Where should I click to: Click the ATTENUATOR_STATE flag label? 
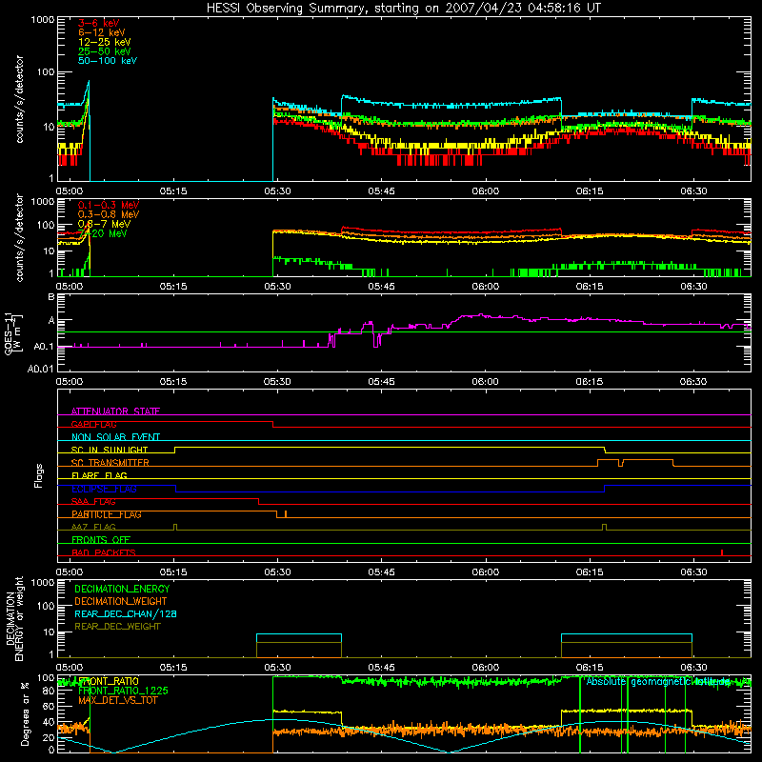click(115, 411)
